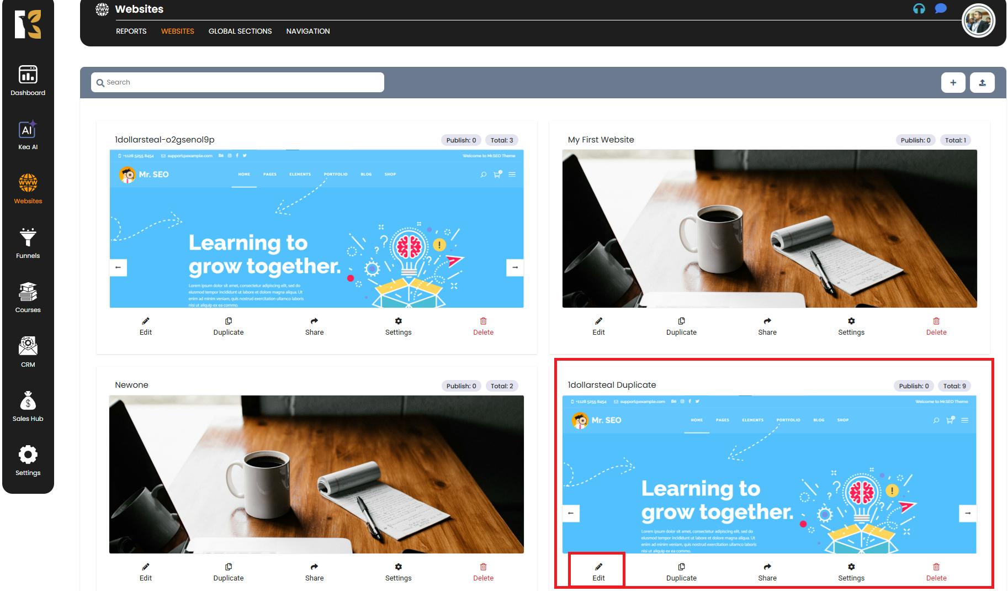
Task: Open the Funnels section in sidebar
Action: point(28,244)
